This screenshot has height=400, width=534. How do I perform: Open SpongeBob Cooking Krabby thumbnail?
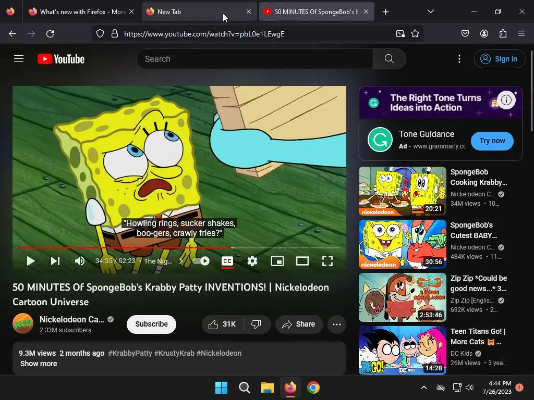click(403, 191)
